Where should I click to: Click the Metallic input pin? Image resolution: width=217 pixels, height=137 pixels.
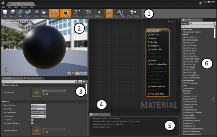(149, 38)
